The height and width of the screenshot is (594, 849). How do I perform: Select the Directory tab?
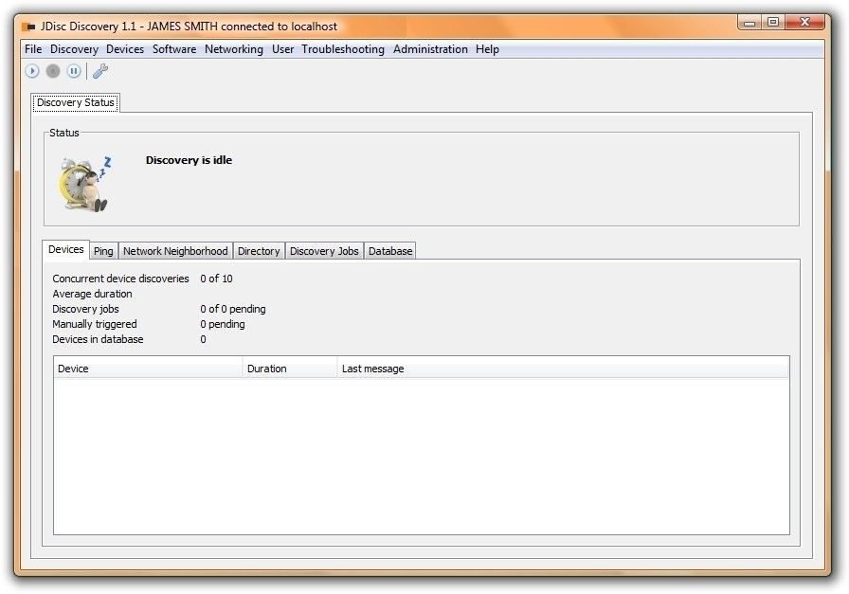tap(259, 250)
